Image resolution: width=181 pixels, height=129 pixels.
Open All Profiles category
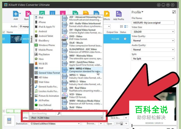47,100
